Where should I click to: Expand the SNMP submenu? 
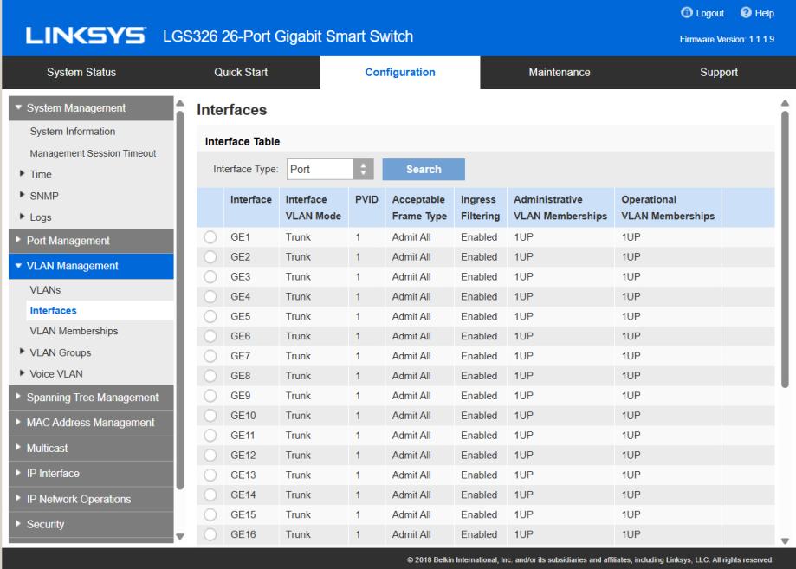click(x=22, y=195)
